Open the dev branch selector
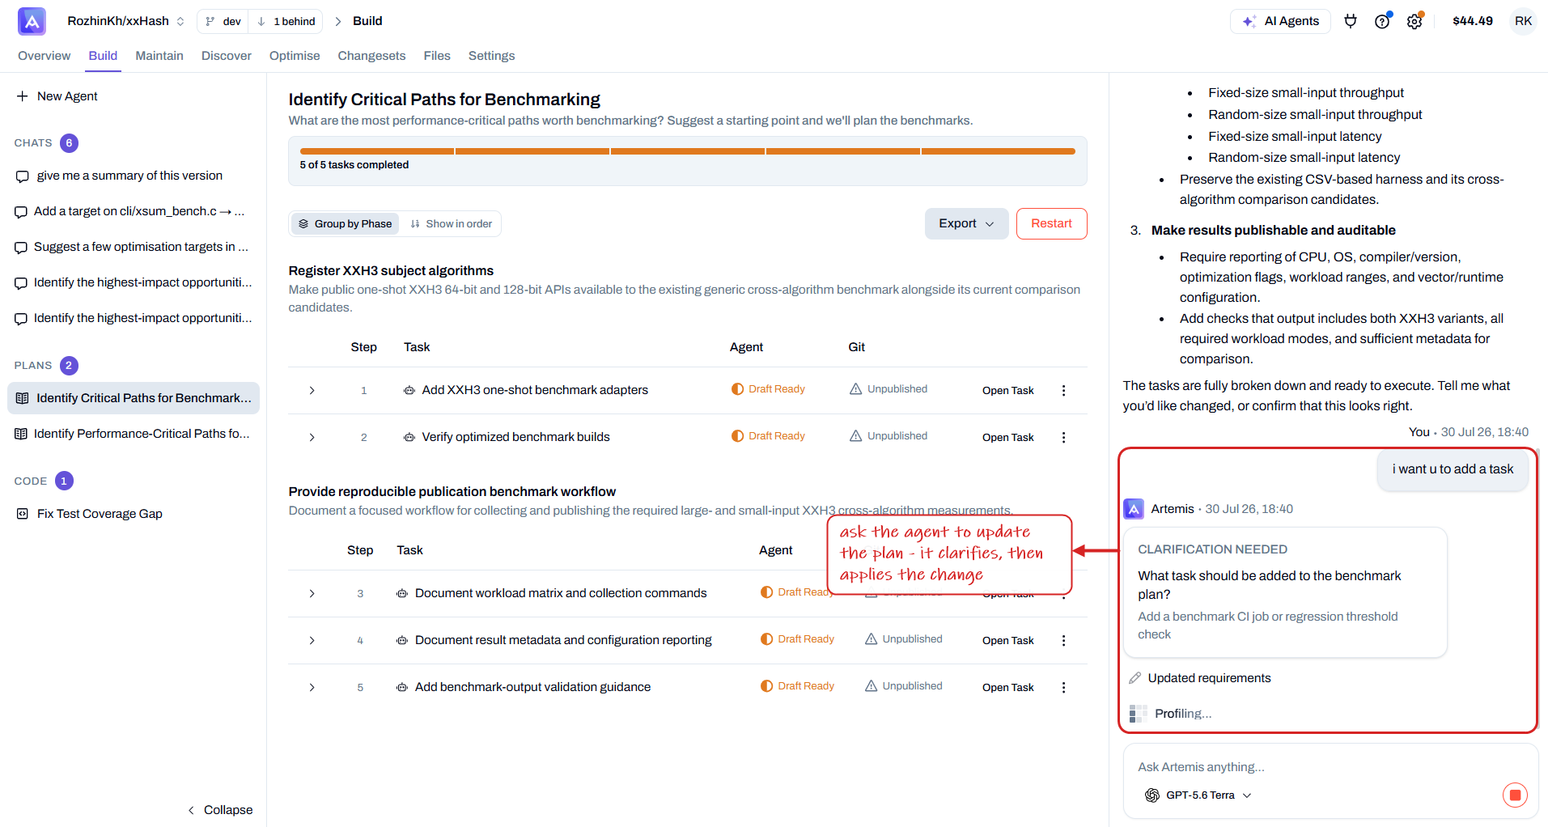Viewport: 1548px width, 827px height. (x=223, y=21)
